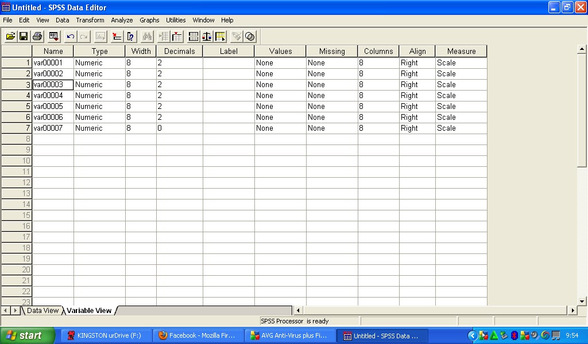Switch to Facebook Mozilla Firefox taskbar button
588x344 pixels.
pos(198,336)
